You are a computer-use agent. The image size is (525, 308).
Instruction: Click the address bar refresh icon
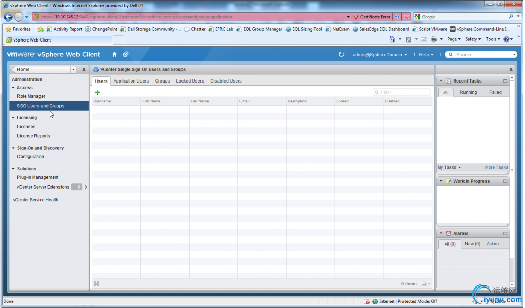(397, 17)
